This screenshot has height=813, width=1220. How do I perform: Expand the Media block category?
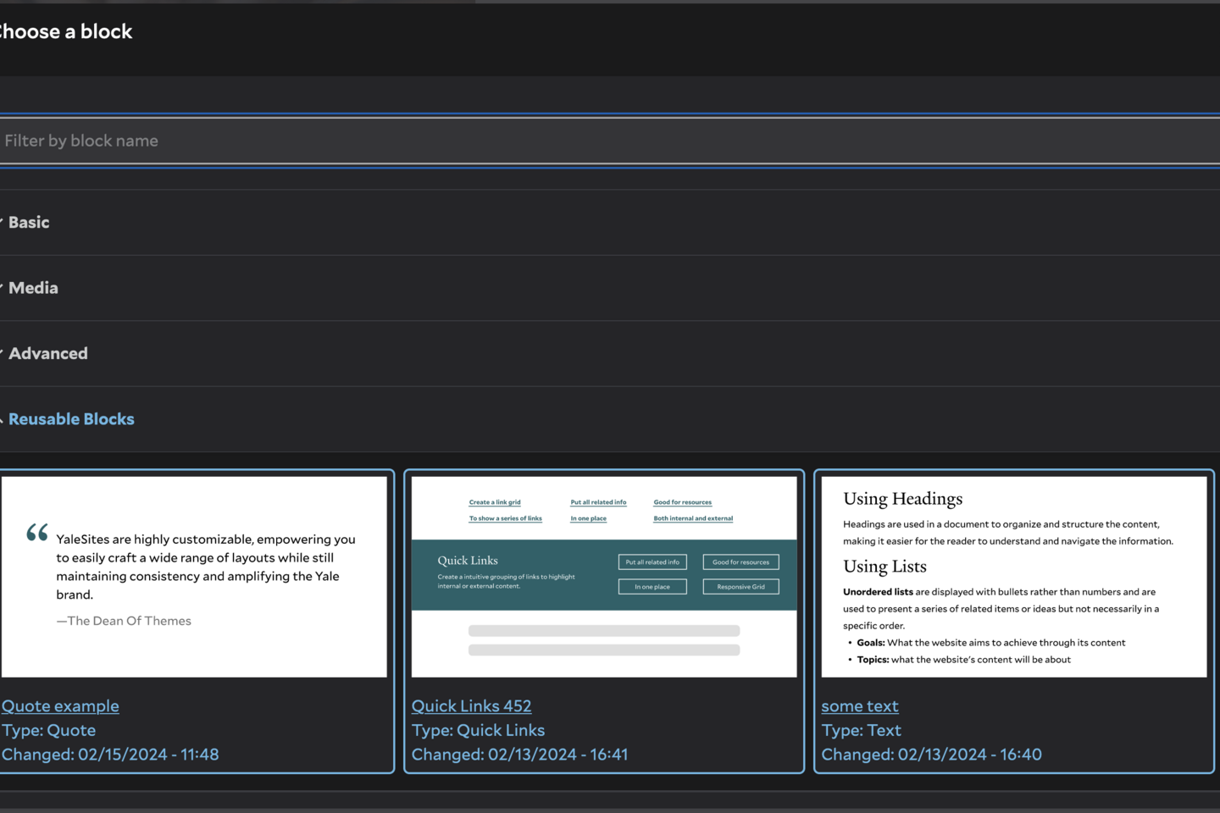click(33, 288)
